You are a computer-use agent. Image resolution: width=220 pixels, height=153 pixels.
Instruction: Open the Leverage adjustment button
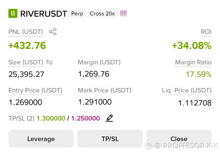[x=41, y=139]
